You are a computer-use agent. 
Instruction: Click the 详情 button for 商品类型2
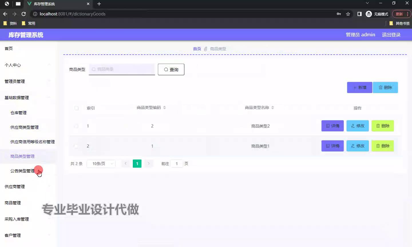[332, 126]
